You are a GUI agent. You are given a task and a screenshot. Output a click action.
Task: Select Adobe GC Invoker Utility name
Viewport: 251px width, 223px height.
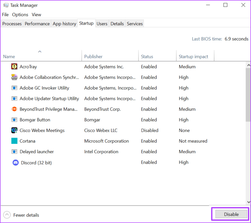pyautogui.click(x=44, y=88)
